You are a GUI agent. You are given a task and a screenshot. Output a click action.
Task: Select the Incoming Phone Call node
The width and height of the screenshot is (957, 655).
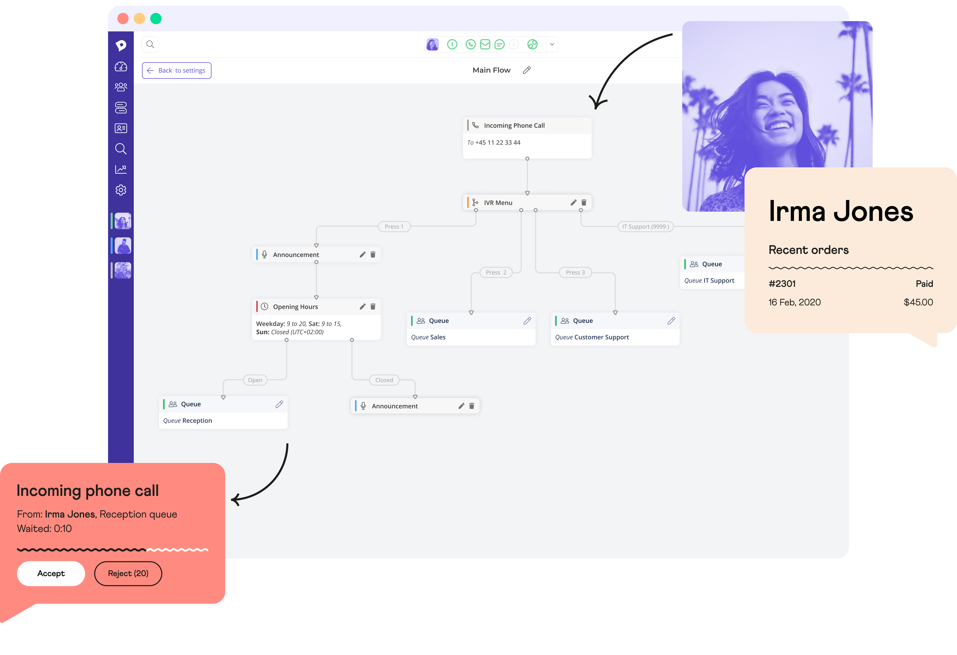[527, 138]
